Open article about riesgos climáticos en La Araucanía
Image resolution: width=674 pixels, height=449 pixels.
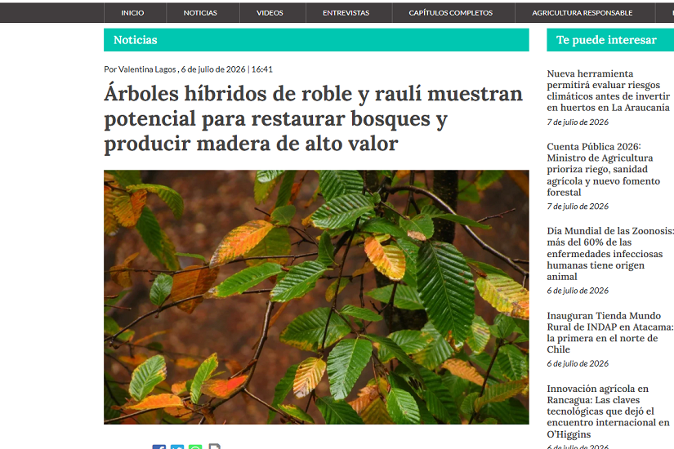tap(608, 91)
